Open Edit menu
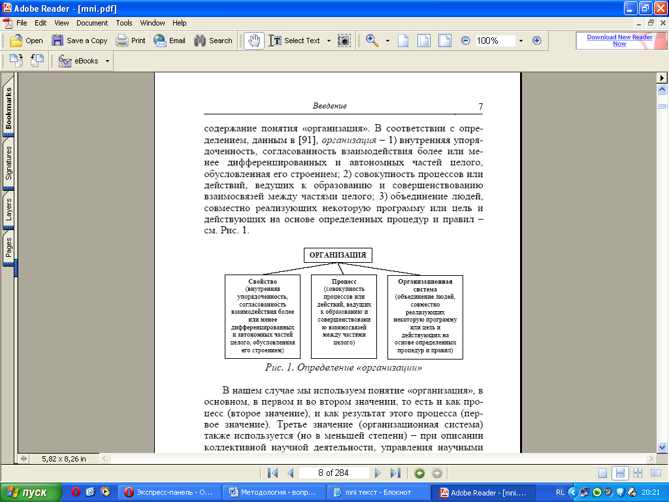The height and width of the screenshot is (502, 669). point(41,23)
